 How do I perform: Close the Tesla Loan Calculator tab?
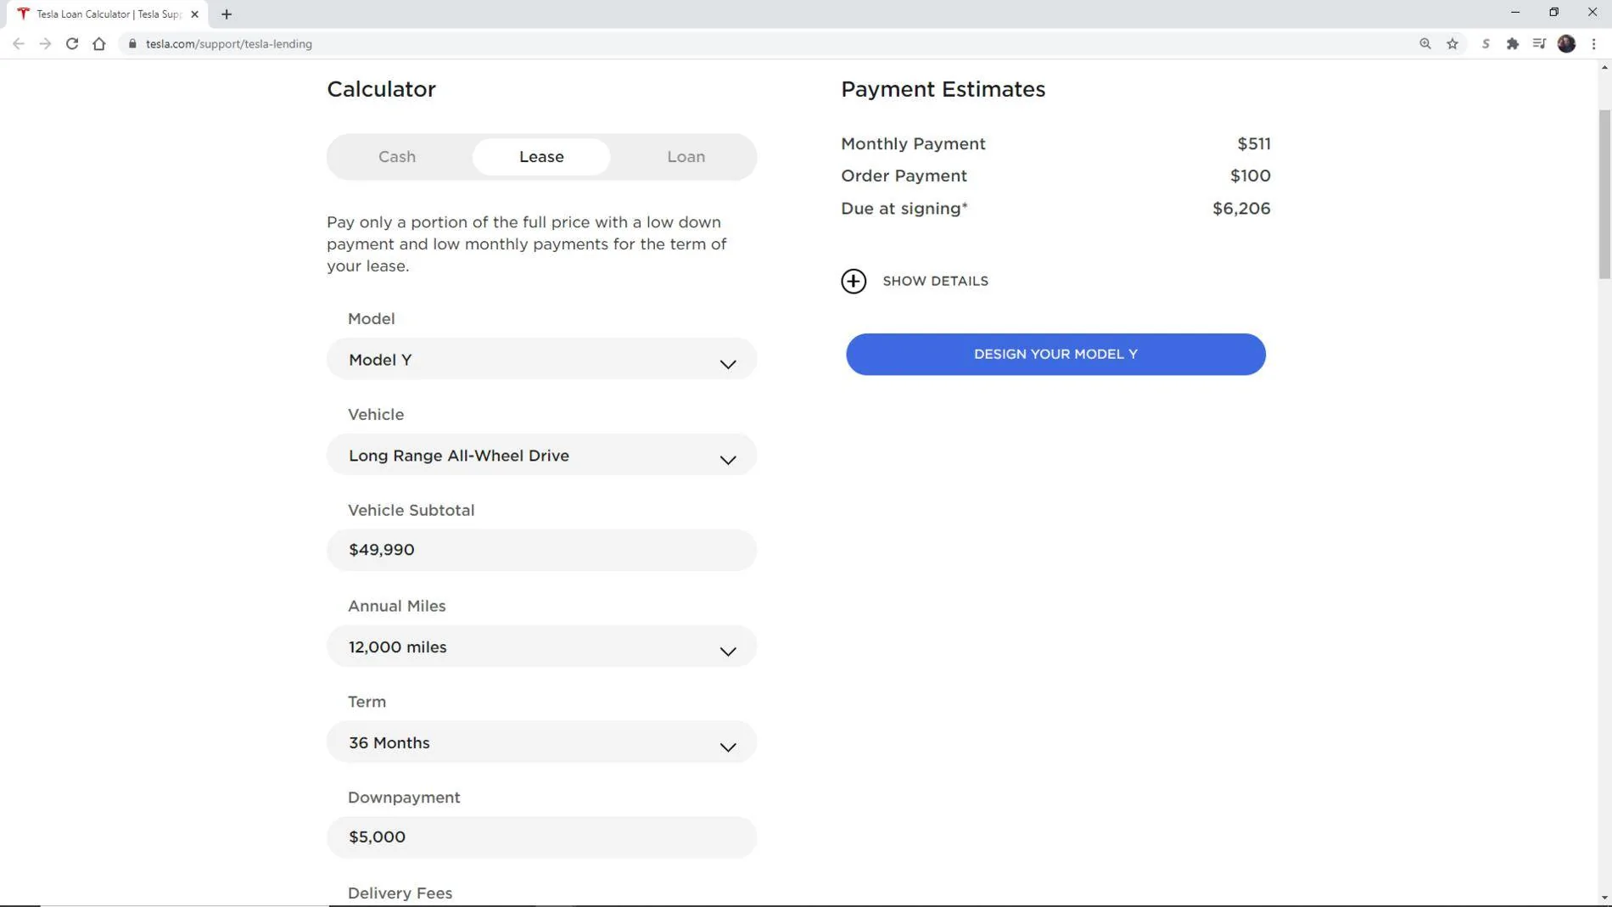pyautogui.click(x=194, y=14)
